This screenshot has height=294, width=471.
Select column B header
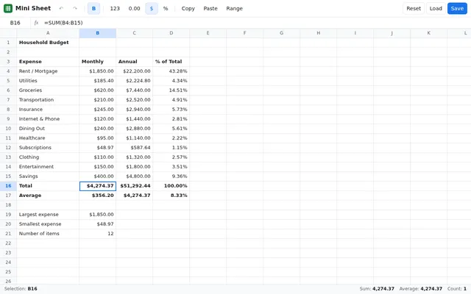click(x=98, y=33)
